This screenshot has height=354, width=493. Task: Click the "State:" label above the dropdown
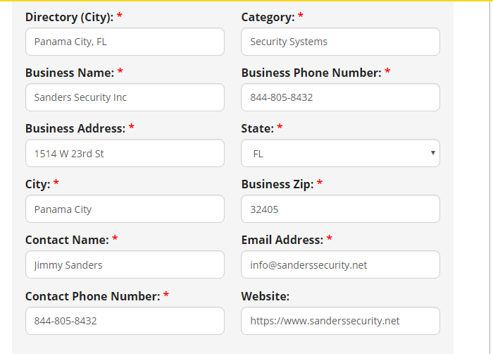point(257,128)
